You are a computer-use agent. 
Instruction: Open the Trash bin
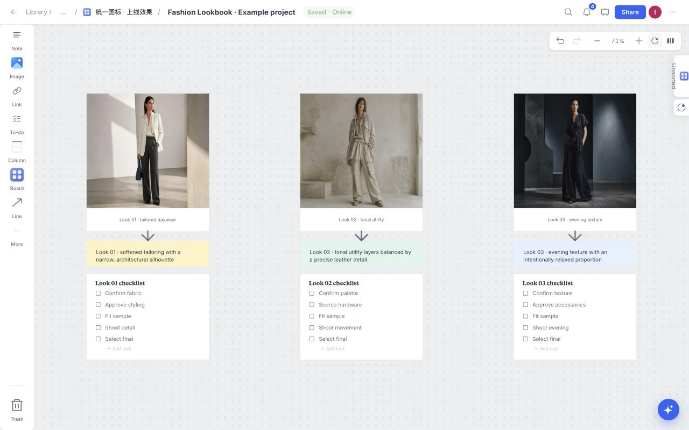(x=17, y=410)
